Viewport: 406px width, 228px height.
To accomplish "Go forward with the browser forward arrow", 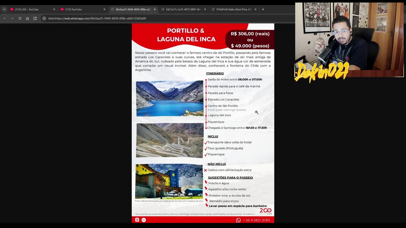I will [x=12, y=18].
